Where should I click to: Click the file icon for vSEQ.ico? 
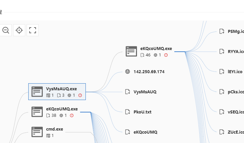point(222,112)
